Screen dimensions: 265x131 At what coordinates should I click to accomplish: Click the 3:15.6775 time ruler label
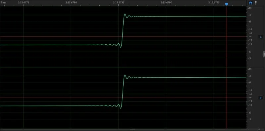click(24, 2)
